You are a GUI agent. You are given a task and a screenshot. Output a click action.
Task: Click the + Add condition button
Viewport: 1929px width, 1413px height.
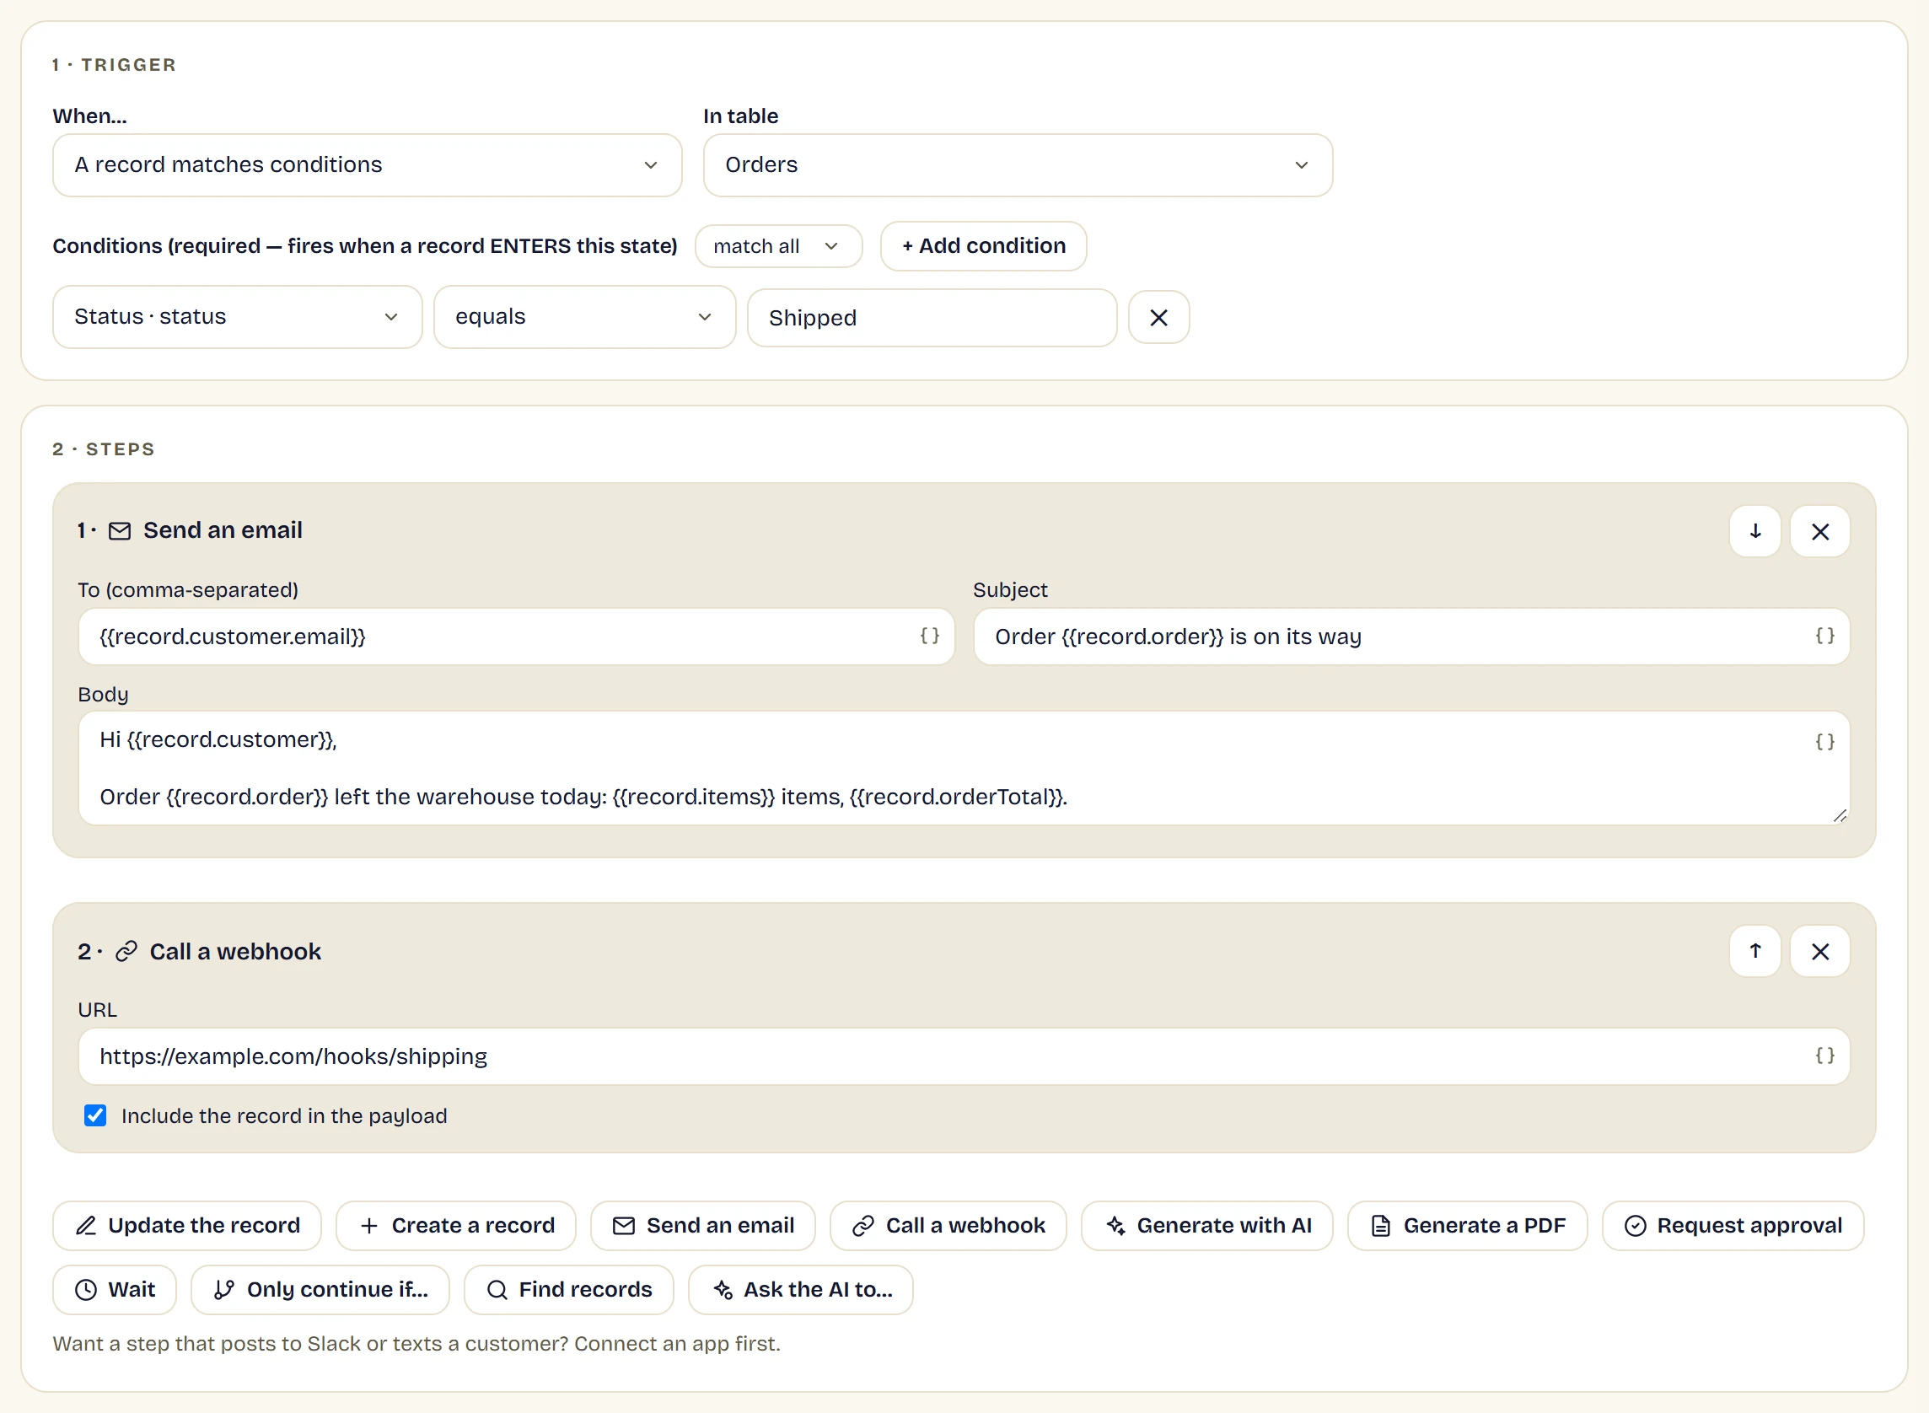(x=984, y=246)
